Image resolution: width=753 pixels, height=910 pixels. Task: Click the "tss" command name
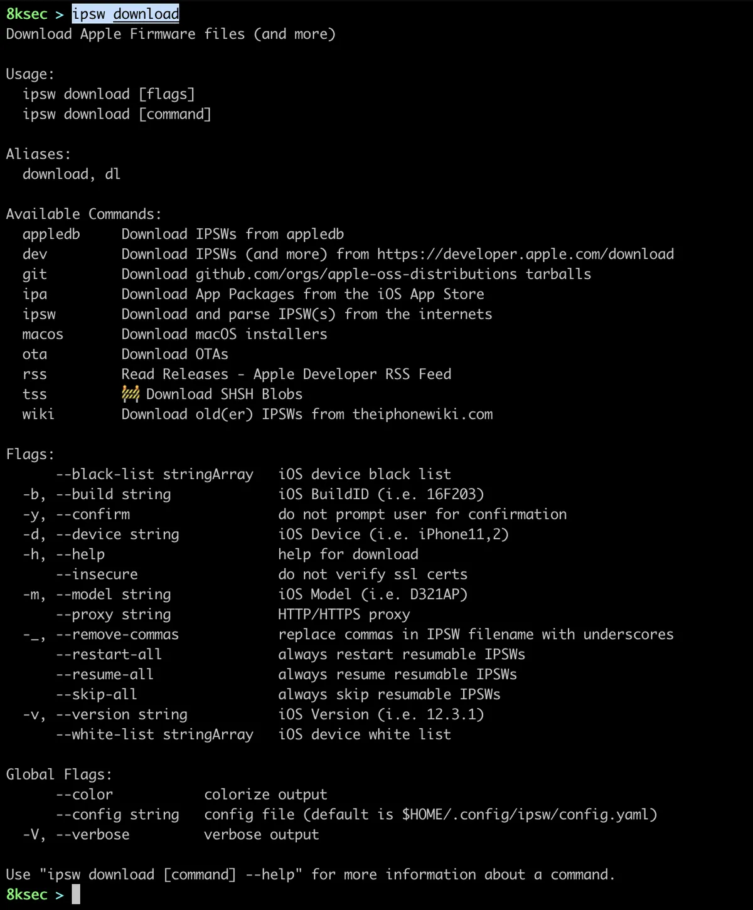(35, 394)
